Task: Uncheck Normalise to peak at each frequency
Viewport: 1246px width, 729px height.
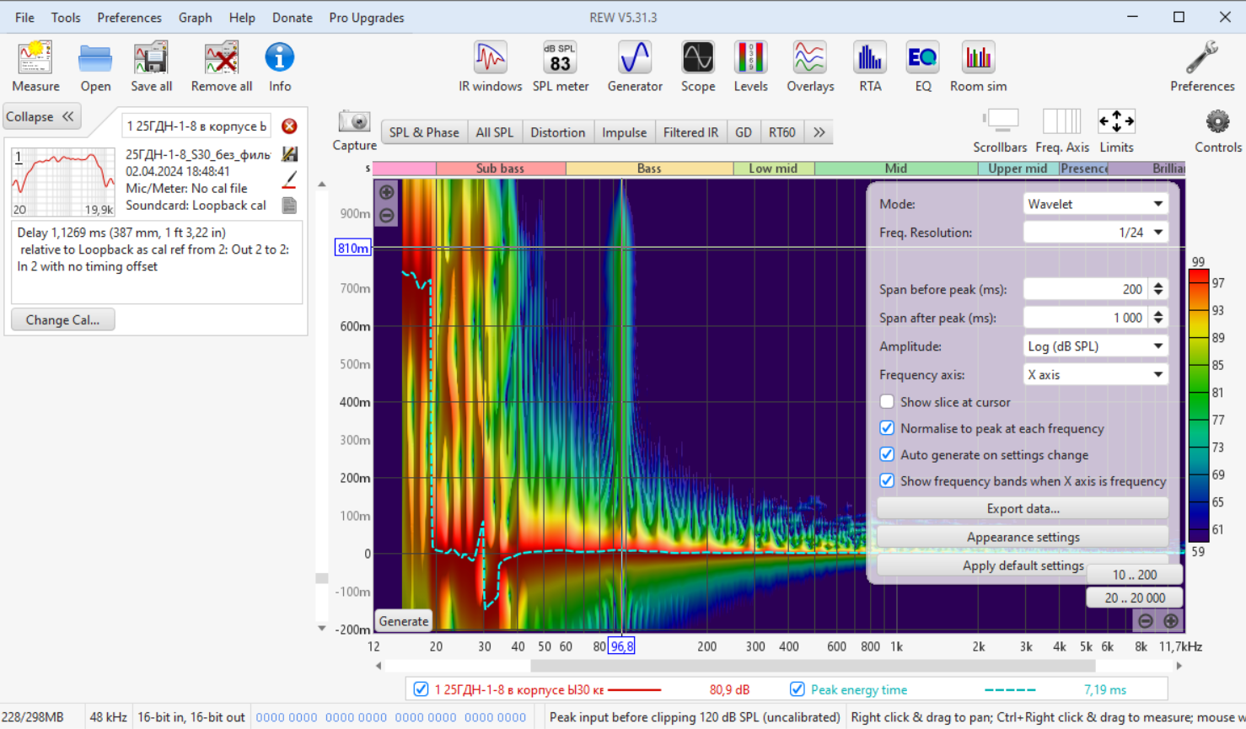Action: pos(887,428)
